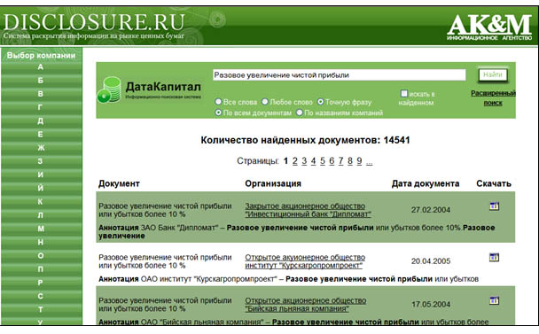Download the 20.04.2005 document file
Viewport: 539px width, 334px height.
pos(494,258)
